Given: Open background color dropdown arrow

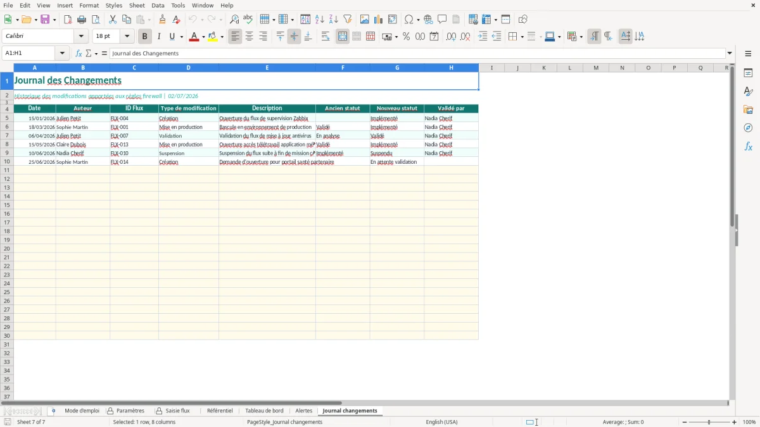Looking at the screenshot, I should (x=222, y=37).
